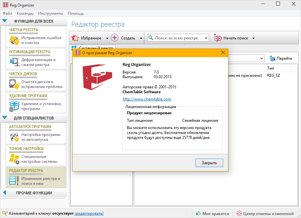Click into the registry search field
Image resolution: width=301 pixels, height=218 pixels.
178,38
